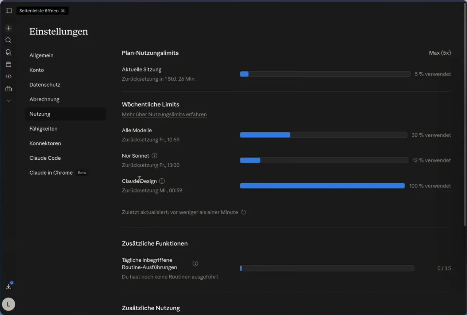Click the Zurücksetzung Fr., 10:59 text
The height and width of the screenshot is (315, 467).
pyautogui.click(x=151, y=140)
